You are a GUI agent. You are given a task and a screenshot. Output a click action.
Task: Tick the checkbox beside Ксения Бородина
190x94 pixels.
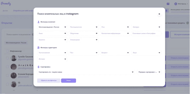click(8, 75)
